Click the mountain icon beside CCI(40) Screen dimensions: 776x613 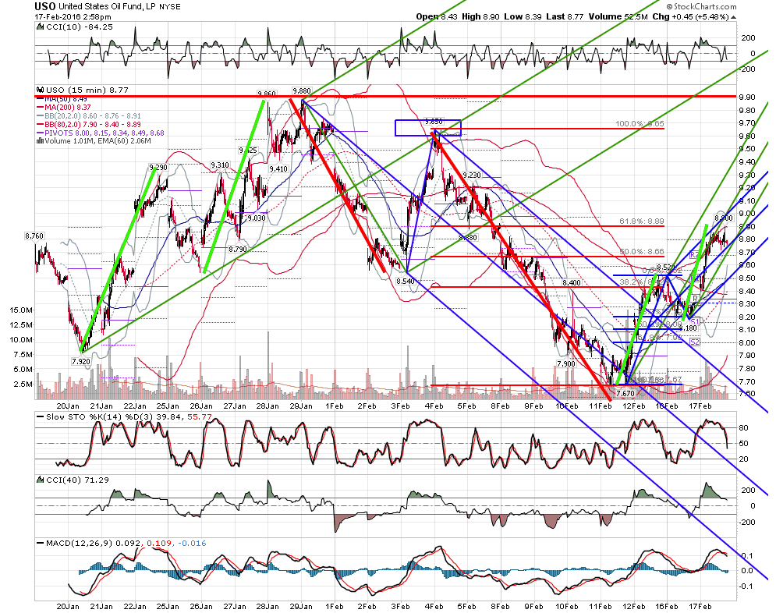pos(40,480)
